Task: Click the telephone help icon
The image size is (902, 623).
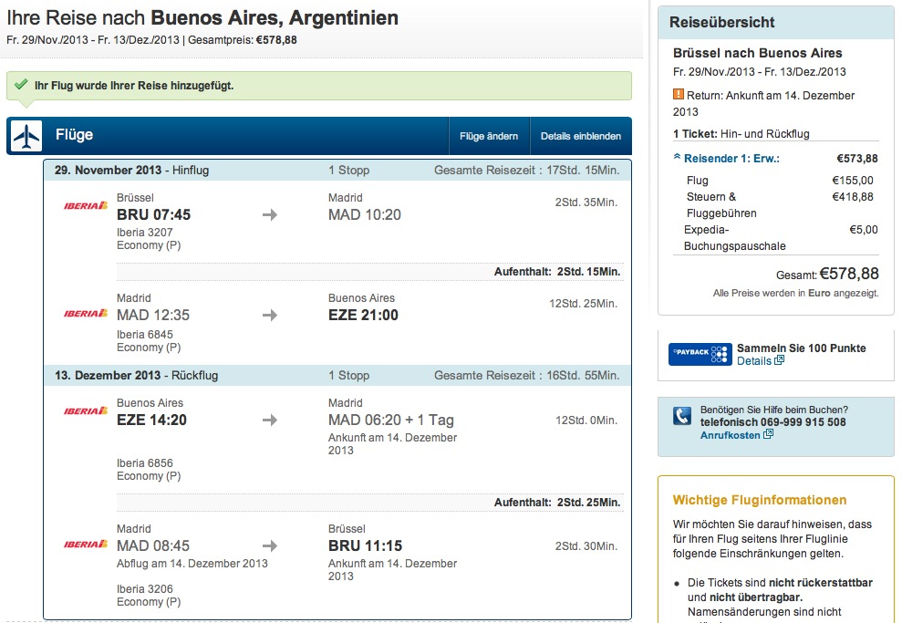Action: click(682, 415)
